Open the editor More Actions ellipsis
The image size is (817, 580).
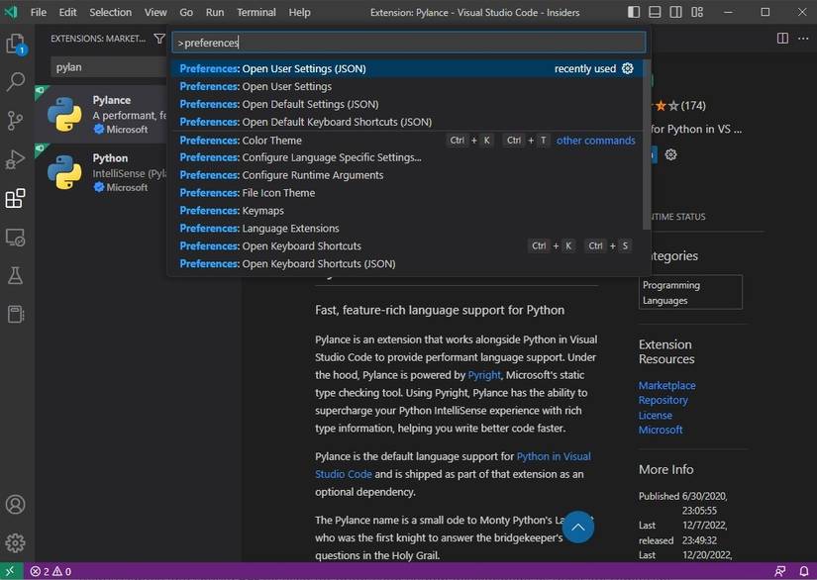click(x=802, y=39)
